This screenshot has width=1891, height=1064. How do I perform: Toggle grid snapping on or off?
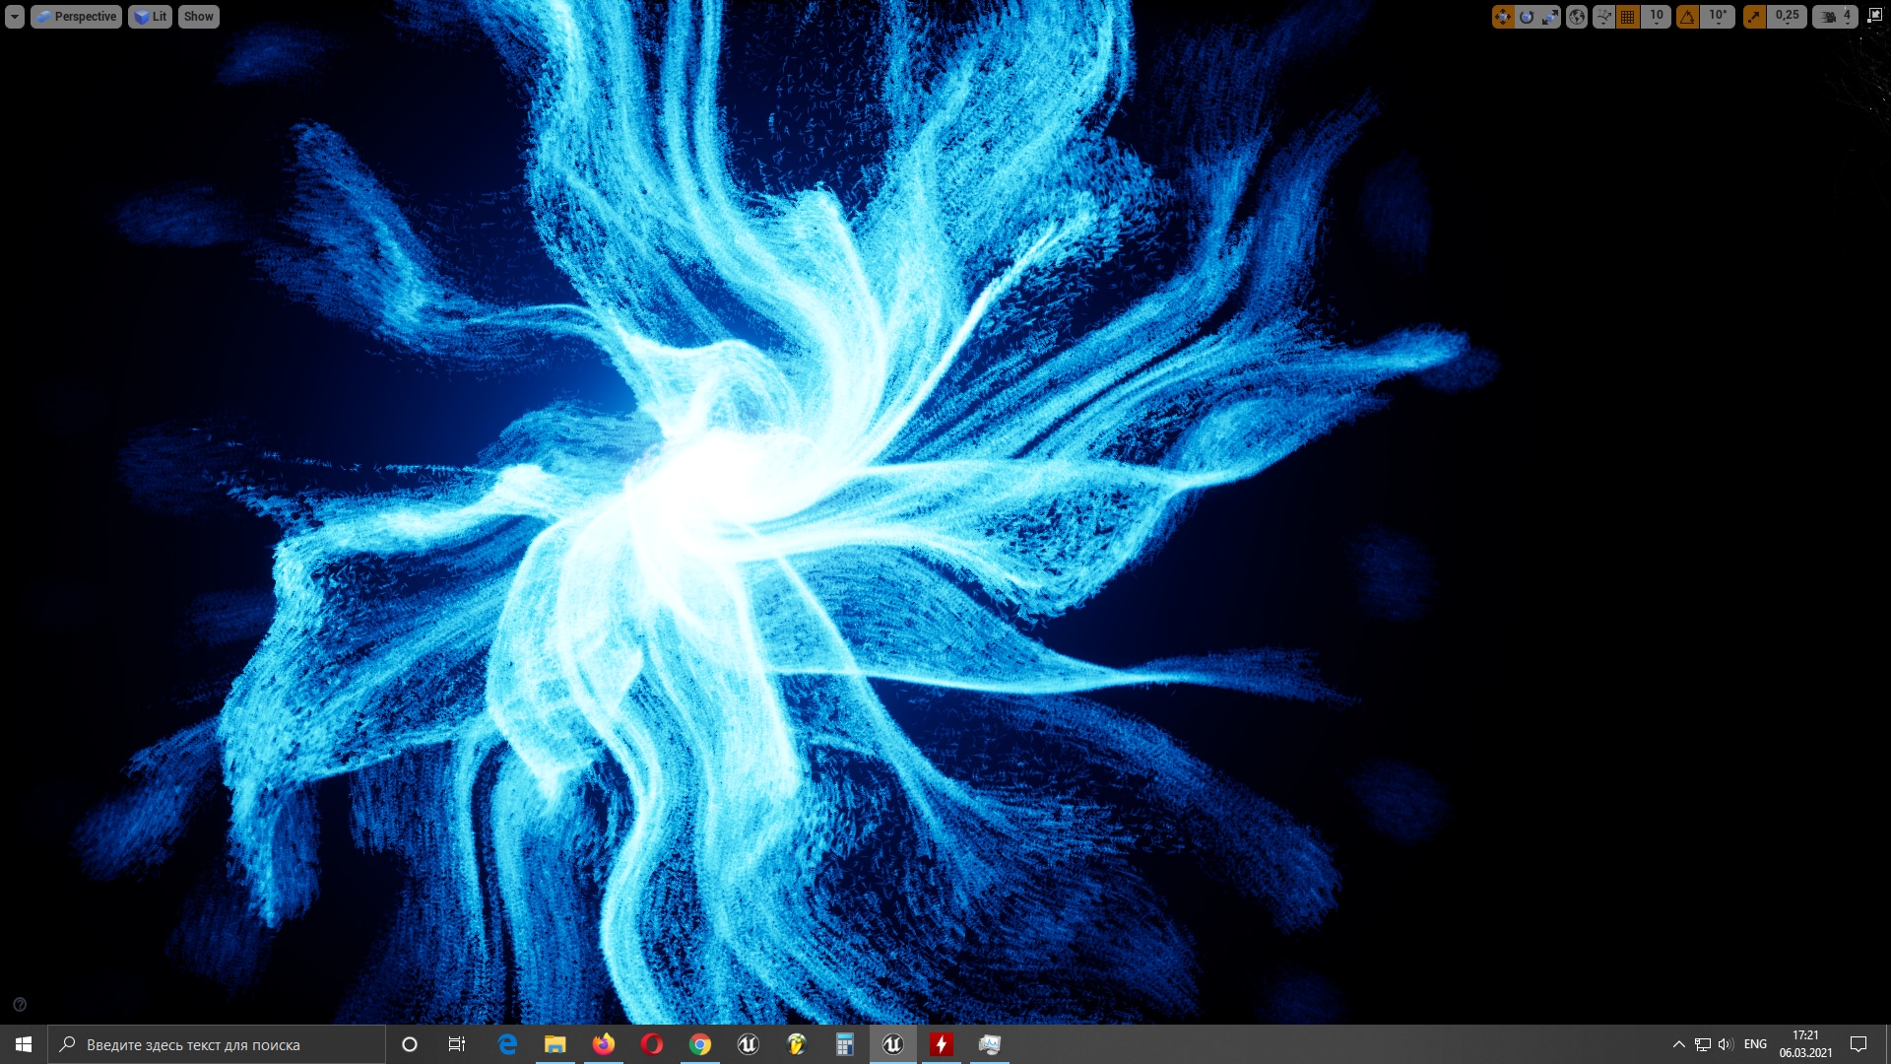tap(1628, 17)
